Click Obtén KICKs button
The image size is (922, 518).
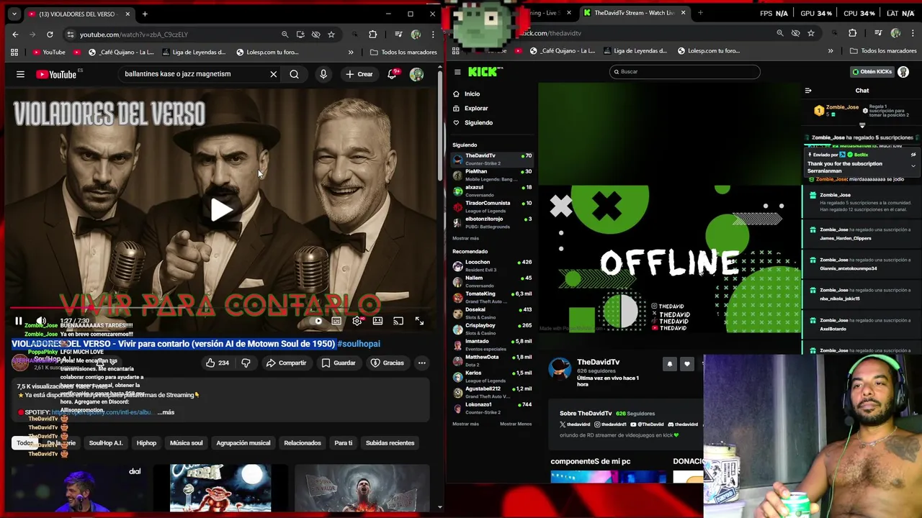tap(872, 72)
